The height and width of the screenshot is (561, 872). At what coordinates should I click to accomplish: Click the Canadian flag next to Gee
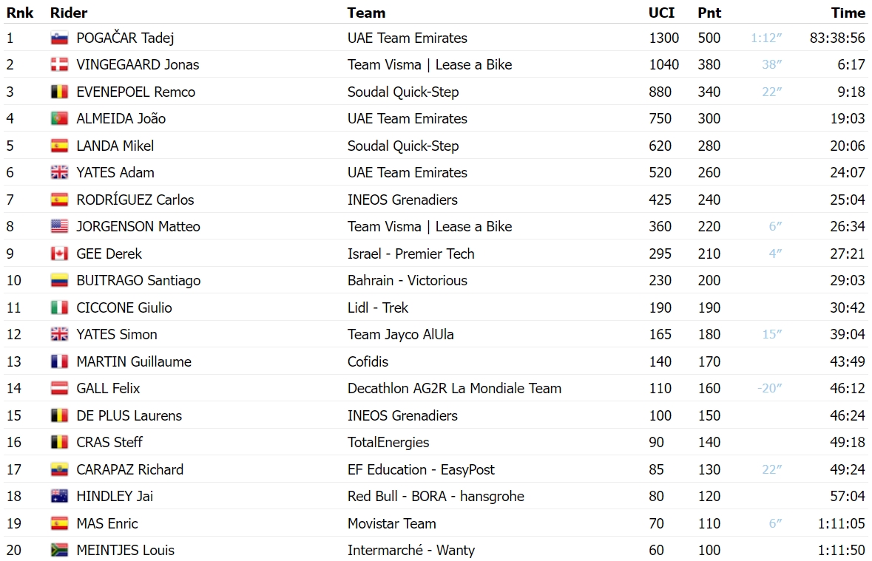point(59,254)
